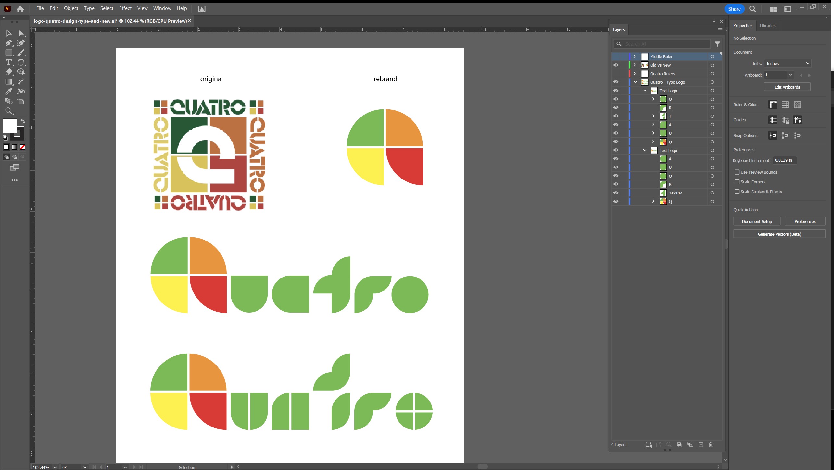Pick the Zoom tool magnifier
This screenshot has width=834, height=470.
pyautogui.click(x=9, y=111)
